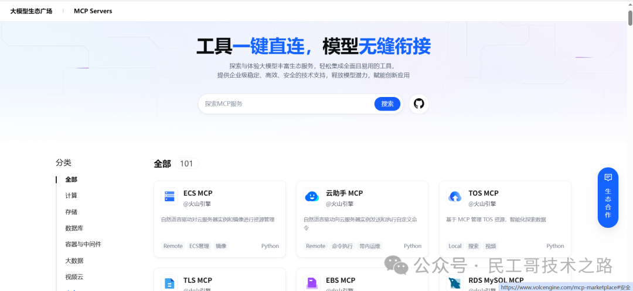Click the 镜像 tag

(221, 246)
